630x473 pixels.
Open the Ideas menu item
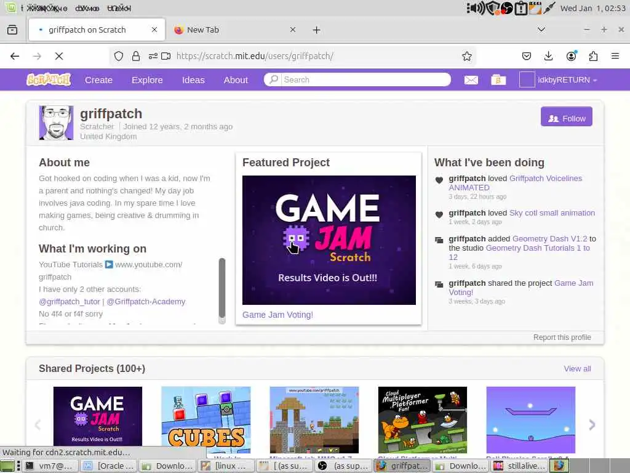(x=193, y=80)
